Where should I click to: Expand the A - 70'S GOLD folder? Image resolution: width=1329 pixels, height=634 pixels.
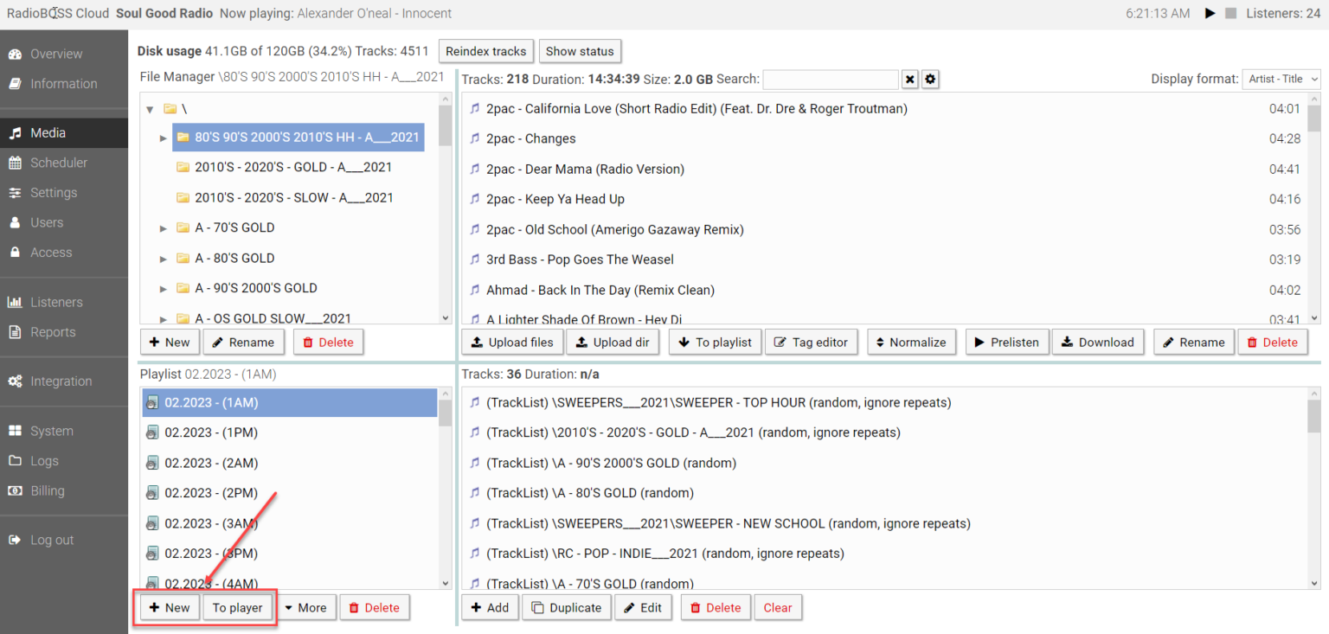pyautogui.click(x=163, y=227)
